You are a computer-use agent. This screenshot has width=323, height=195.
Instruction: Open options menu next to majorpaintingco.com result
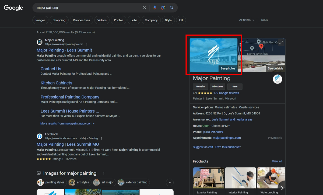pyautogui.click(x=87, y=44)
